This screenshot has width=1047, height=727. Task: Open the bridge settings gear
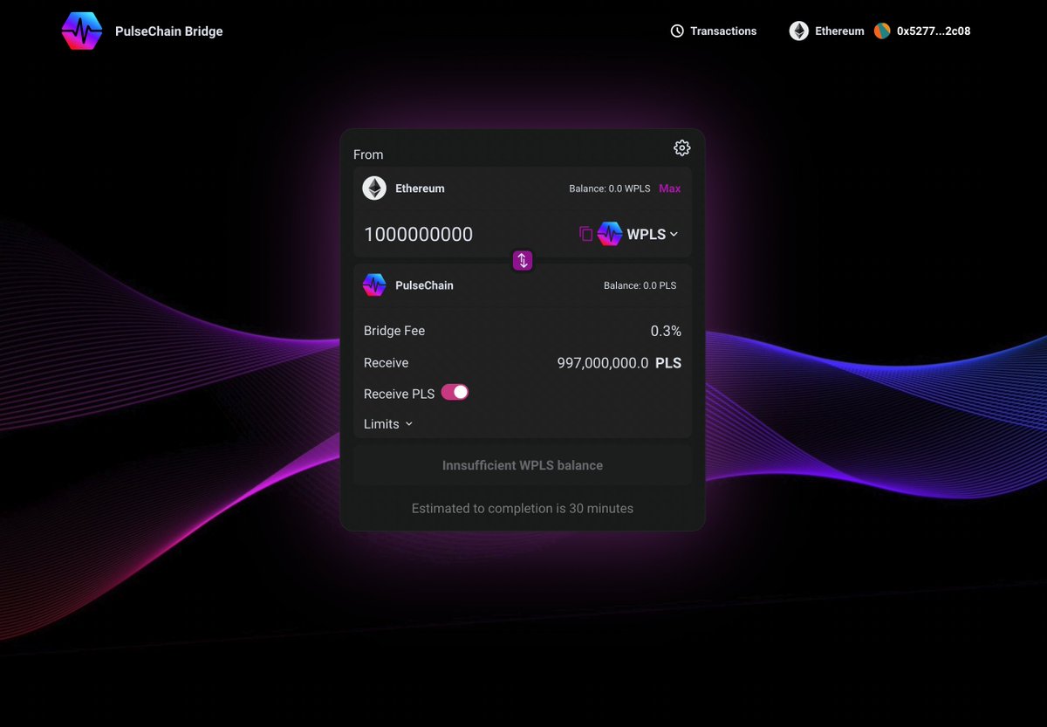(681, 147)
